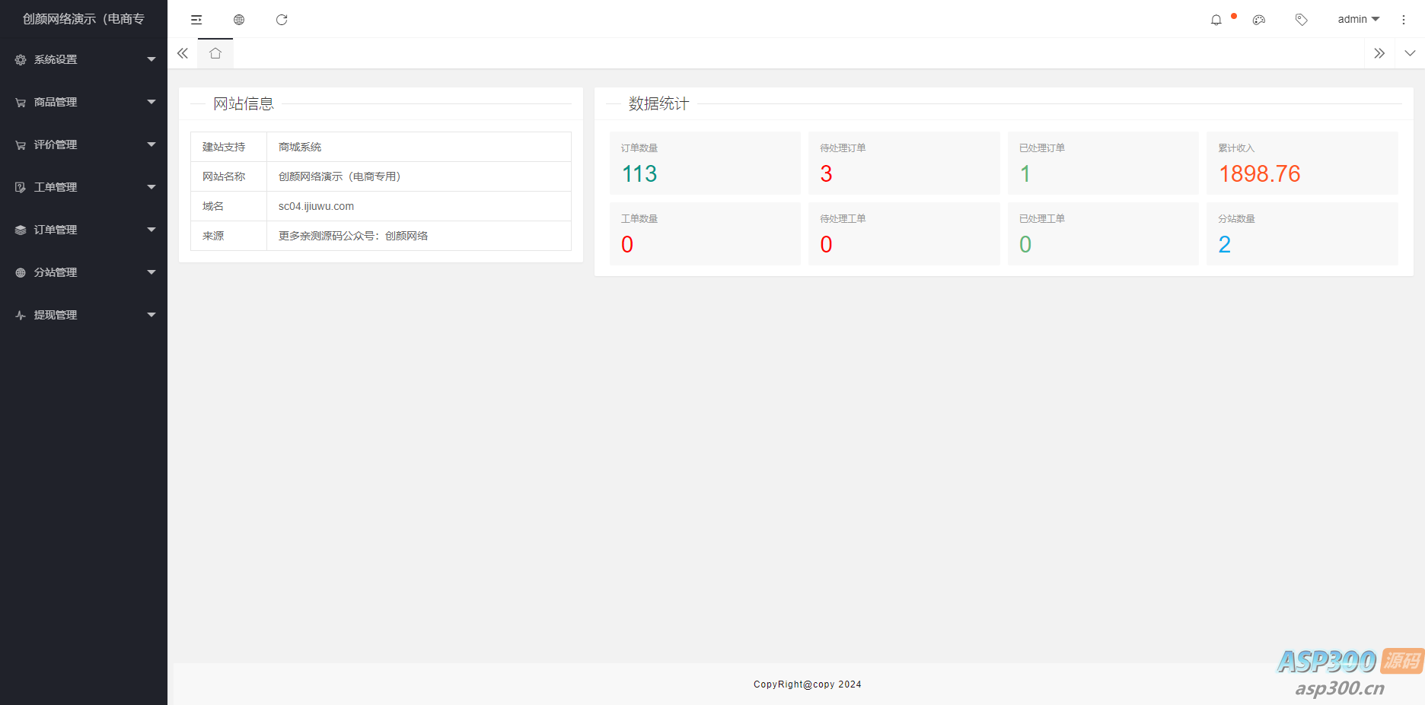Viewport: 1425px width, 705px height.
Task: Open the tab options down chevron
Action: 1410,53
